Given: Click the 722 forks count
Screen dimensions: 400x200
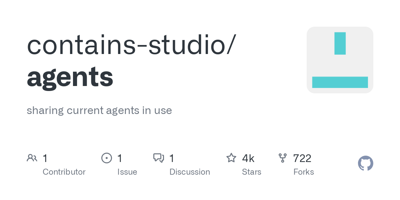Looking at the screenshot, I should (302, 158).
